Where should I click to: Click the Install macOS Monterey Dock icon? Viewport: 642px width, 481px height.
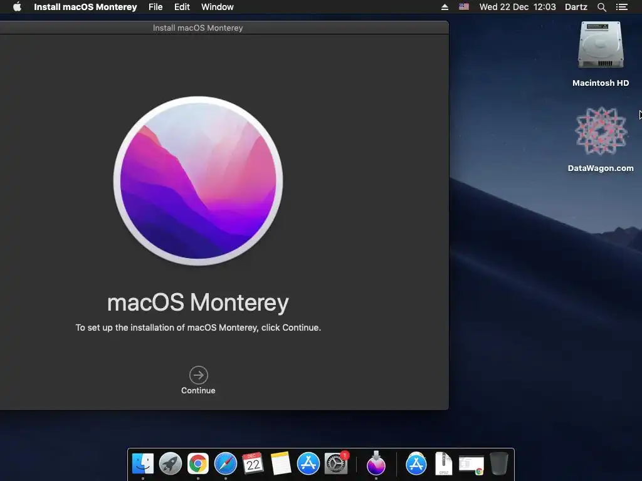point(376,463)
